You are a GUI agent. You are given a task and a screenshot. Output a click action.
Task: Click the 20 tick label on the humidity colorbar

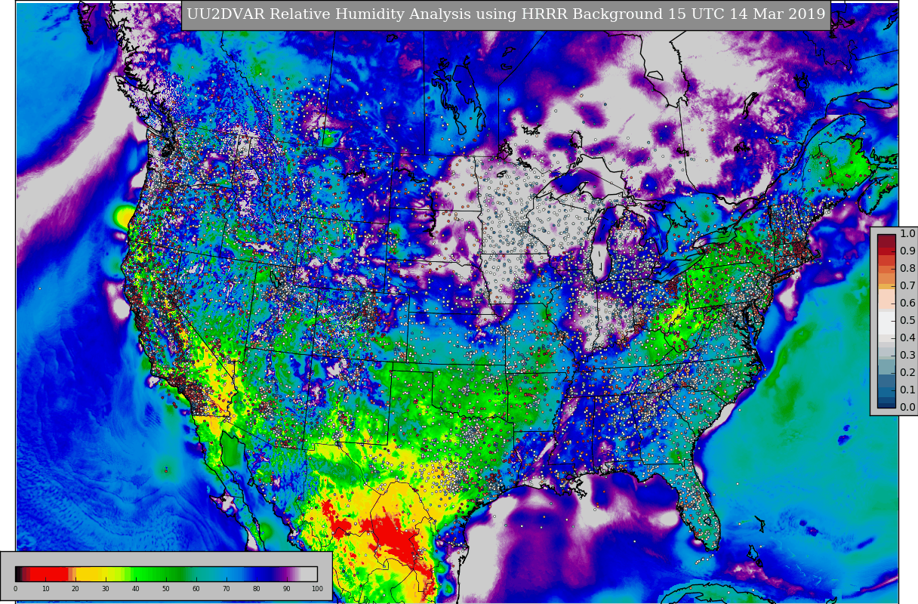click(x=75, y=589)
